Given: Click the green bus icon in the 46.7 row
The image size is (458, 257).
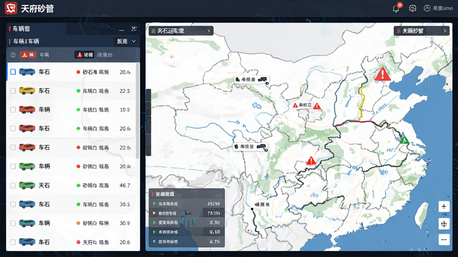Looking at the screenshot, I should 27,185.
